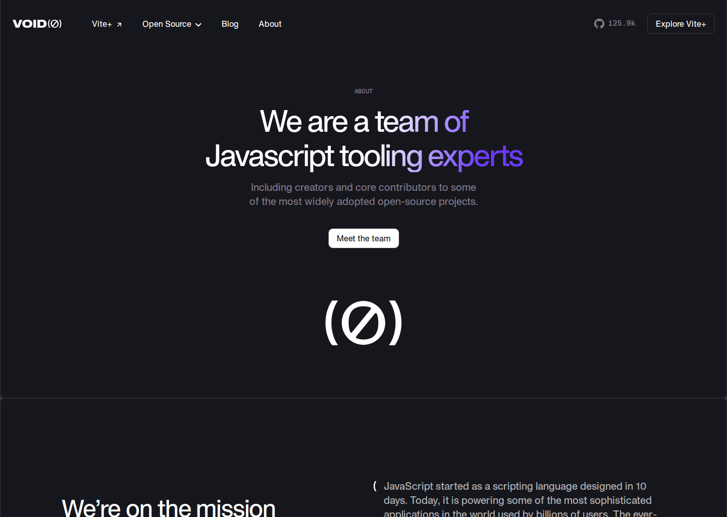Click the "We're on the mission" heading

pos(169,507)
